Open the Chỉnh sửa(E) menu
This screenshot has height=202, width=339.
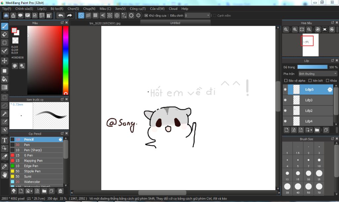[24, 9]
